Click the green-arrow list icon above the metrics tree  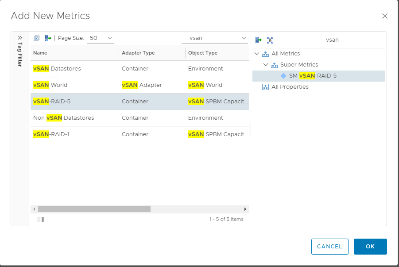pos(258,40)
